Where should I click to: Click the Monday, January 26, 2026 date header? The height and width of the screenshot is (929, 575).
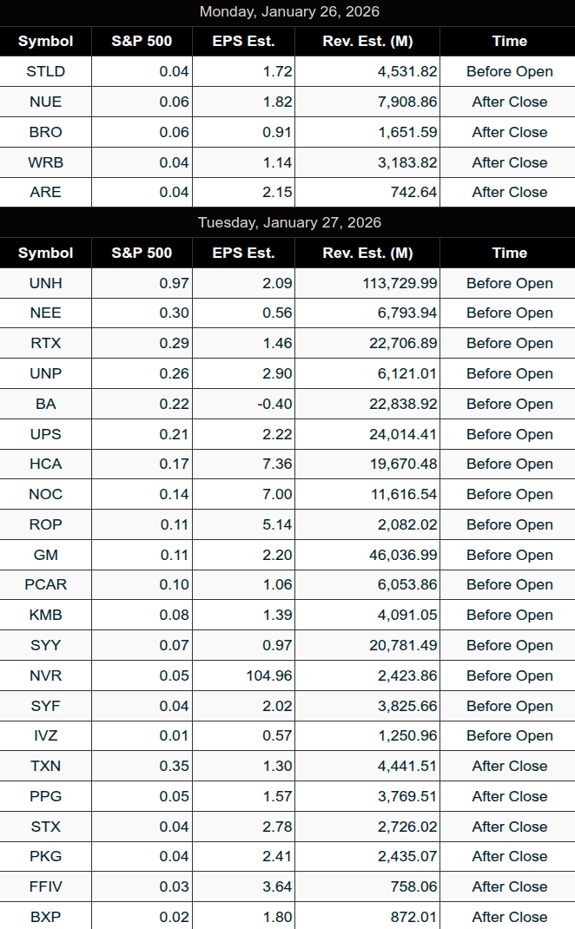(289, 12)
